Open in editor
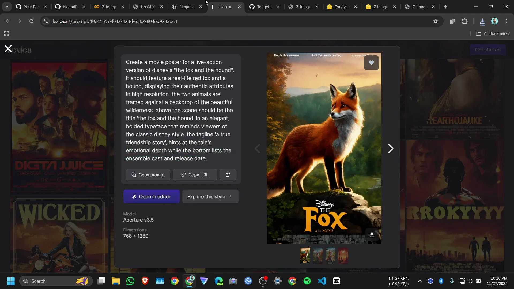514x289 pixels. click(x=151, y=196)
